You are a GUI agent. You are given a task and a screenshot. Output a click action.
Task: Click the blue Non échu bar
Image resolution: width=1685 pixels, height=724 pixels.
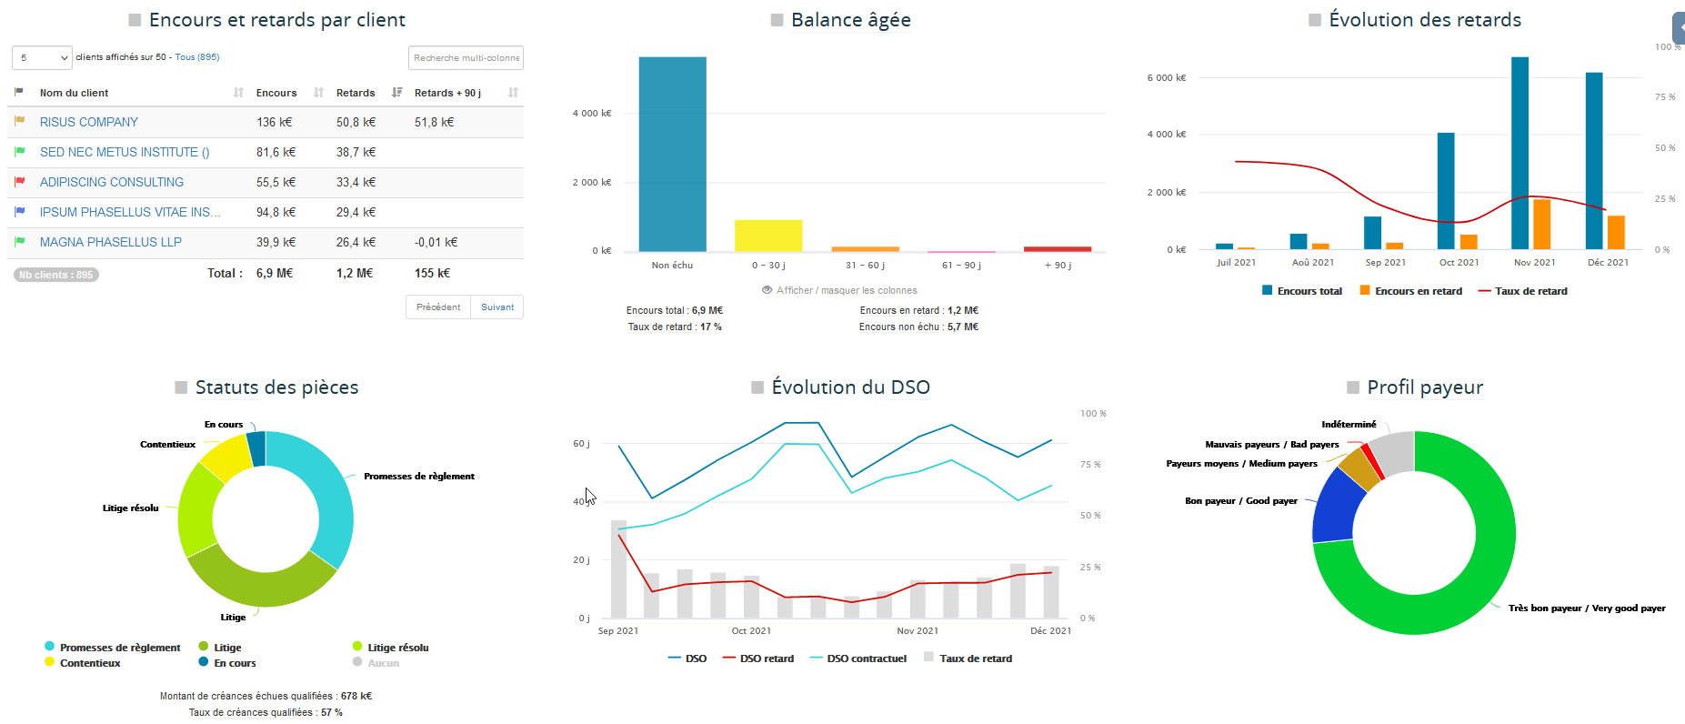(672, 154)
